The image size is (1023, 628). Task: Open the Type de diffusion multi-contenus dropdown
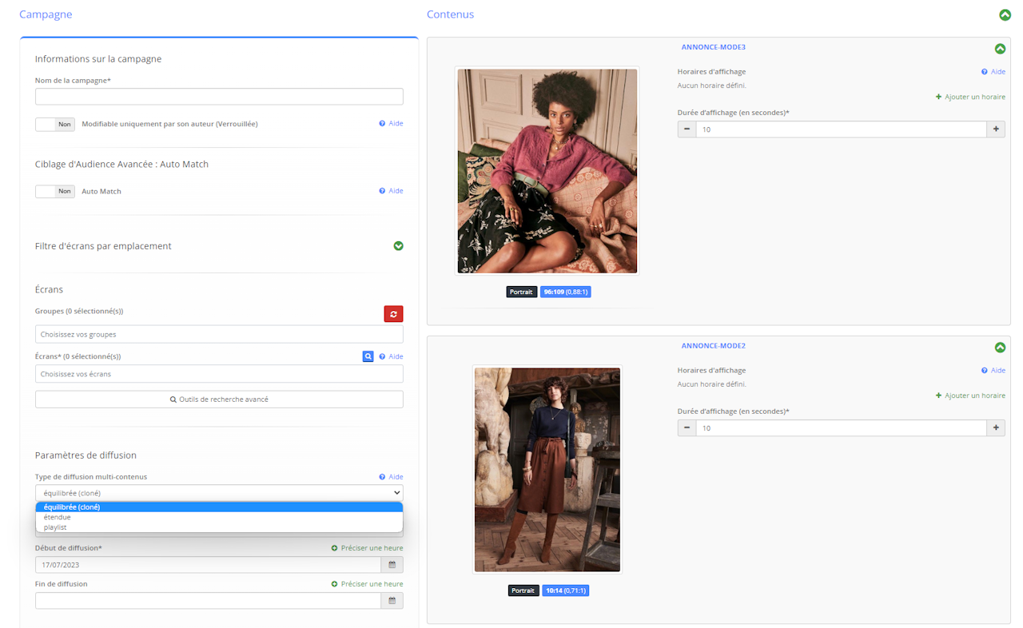tap(219, 493)
